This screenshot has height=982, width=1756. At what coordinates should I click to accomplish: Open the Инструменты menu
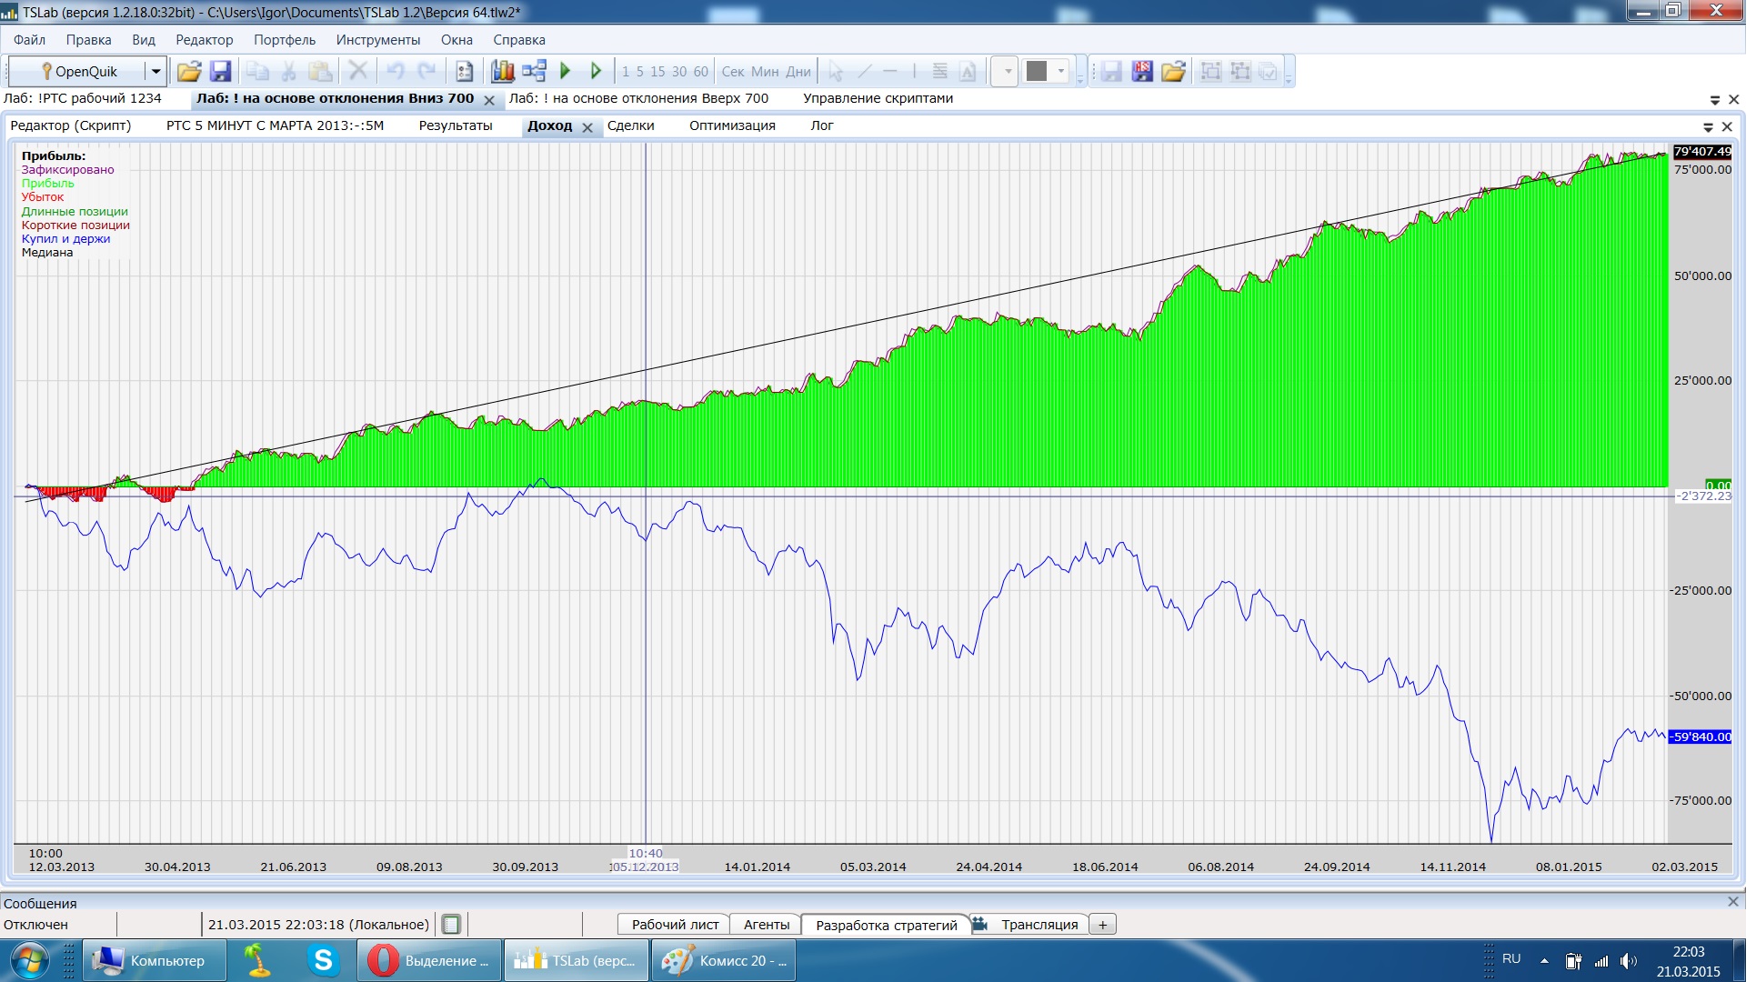click(377, 40)
